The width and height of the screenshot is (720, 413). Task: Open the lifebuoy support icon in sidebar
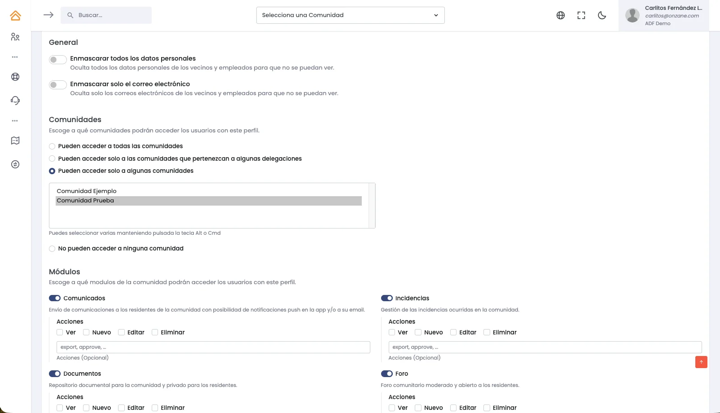15,77
